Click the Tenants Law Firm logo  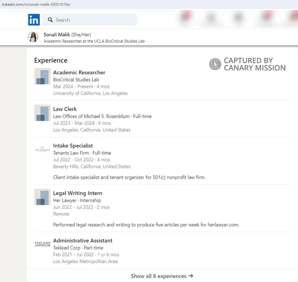pos(42,149)
